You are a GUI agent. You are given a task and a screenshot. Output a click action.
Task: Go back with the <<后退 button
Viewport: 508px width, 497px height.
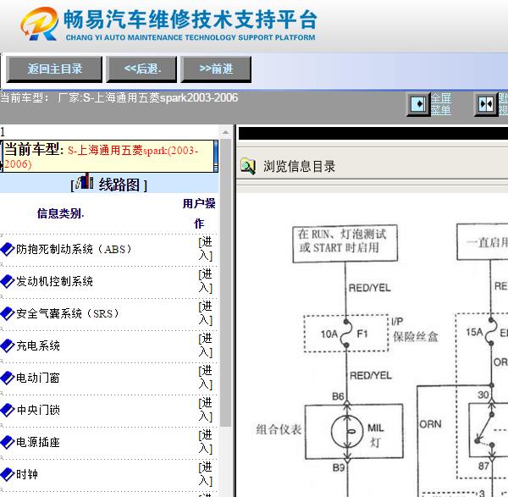142,69
